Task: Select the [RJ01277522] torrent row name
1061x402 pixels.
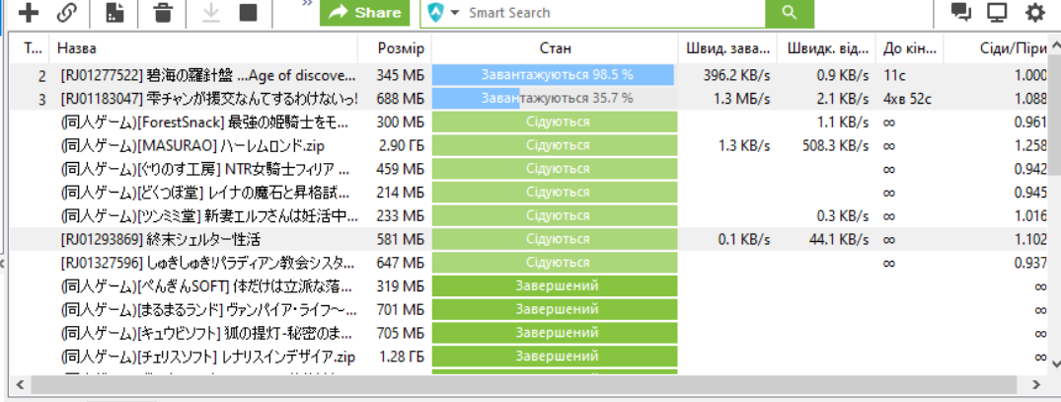Action: click(x=207, y=75)
